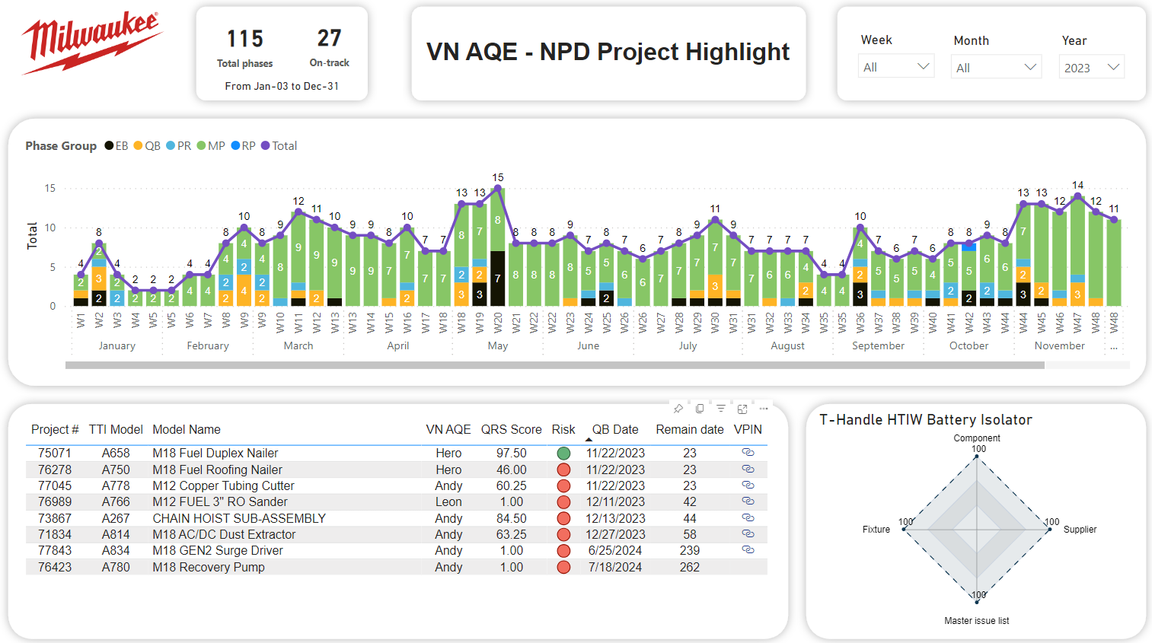Click green risk indicator for project 75071
Viewport: 1152px width, 643px height.
563,454
